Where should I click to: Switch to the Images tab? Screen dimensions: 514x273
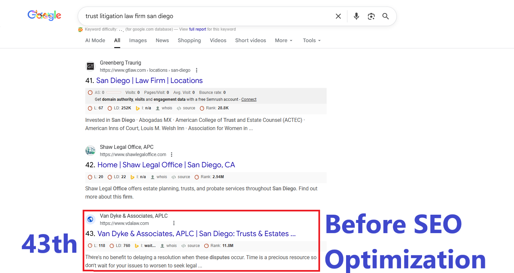[138, 41]
